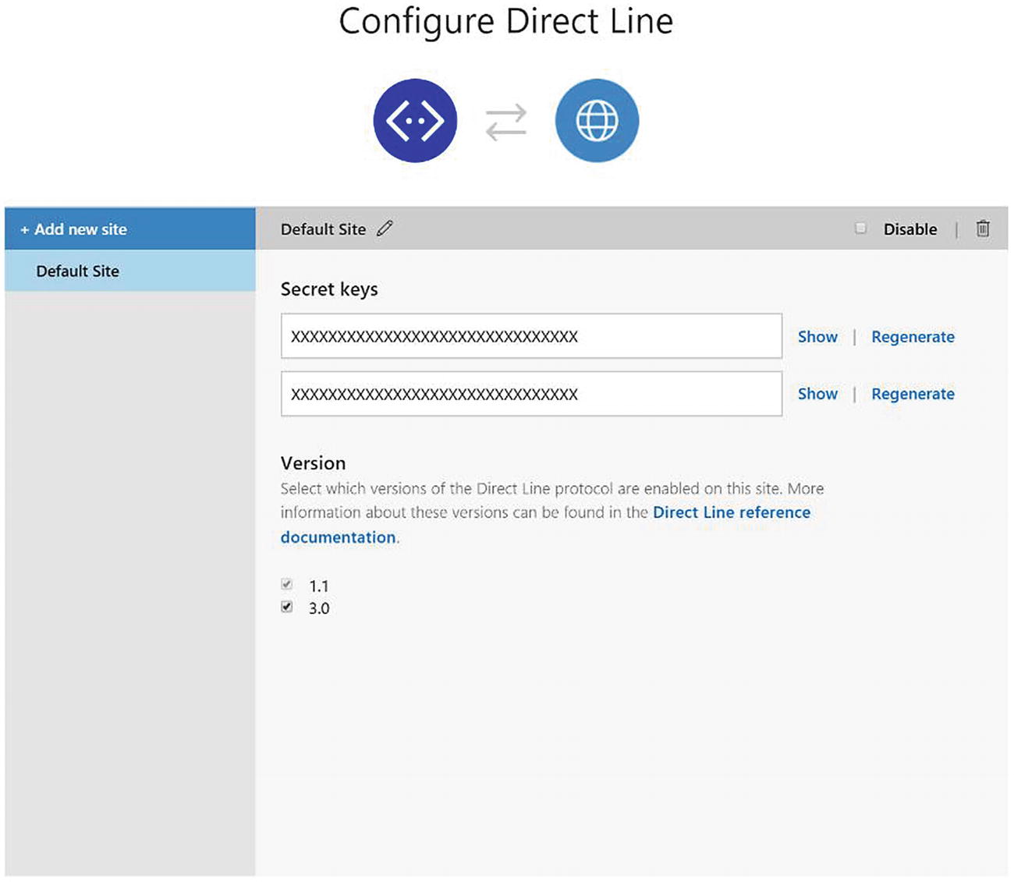Click the Default Site header title
Image resolution: width=1014 pixels, height=882 pixels.
(323, 229)
